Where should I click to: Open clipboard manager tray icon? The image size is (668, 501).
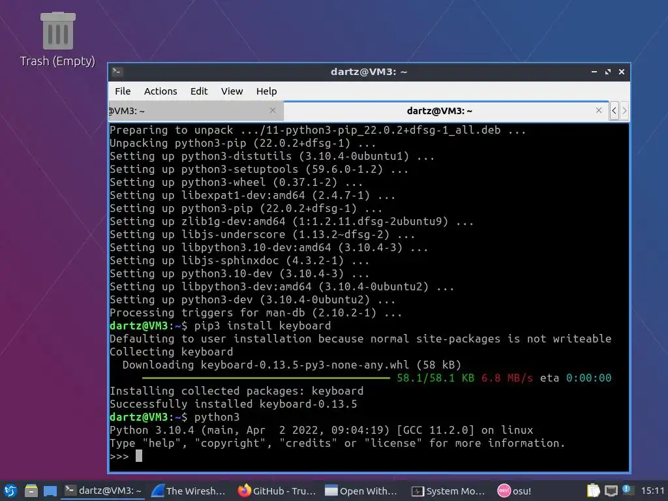click(x=594, y=491)
